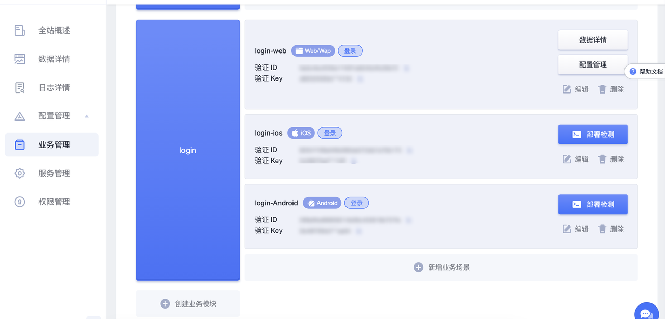This screenshot has width=665, height=319.
Task: Click 编辑 for login-Android
Action: (576, 229)
